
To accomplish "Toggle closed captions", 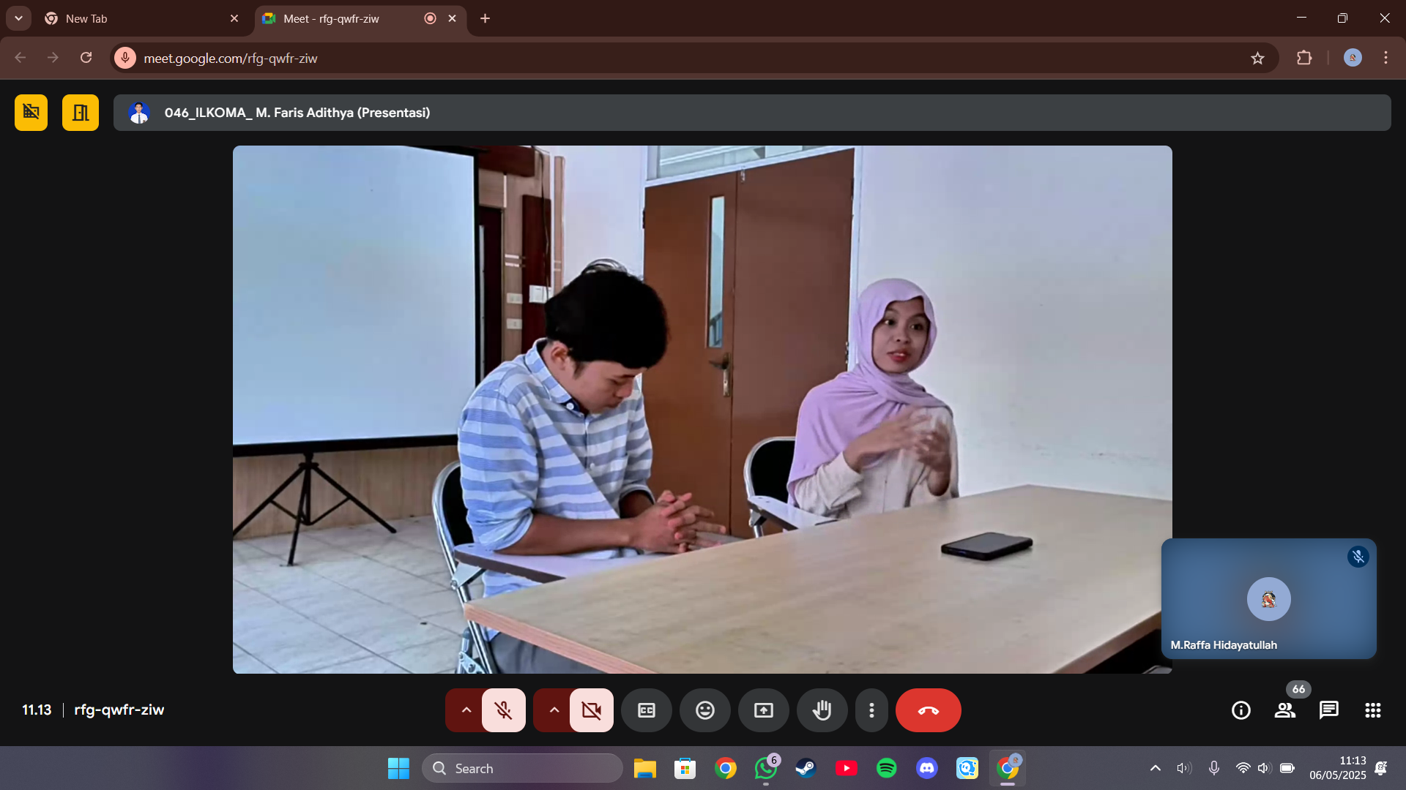I will coord(646,710).
